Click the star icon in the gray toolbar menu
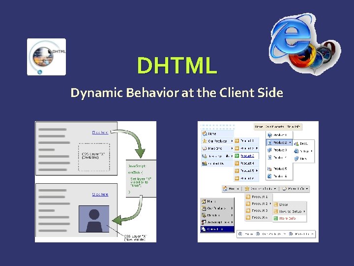 point(247,188)
